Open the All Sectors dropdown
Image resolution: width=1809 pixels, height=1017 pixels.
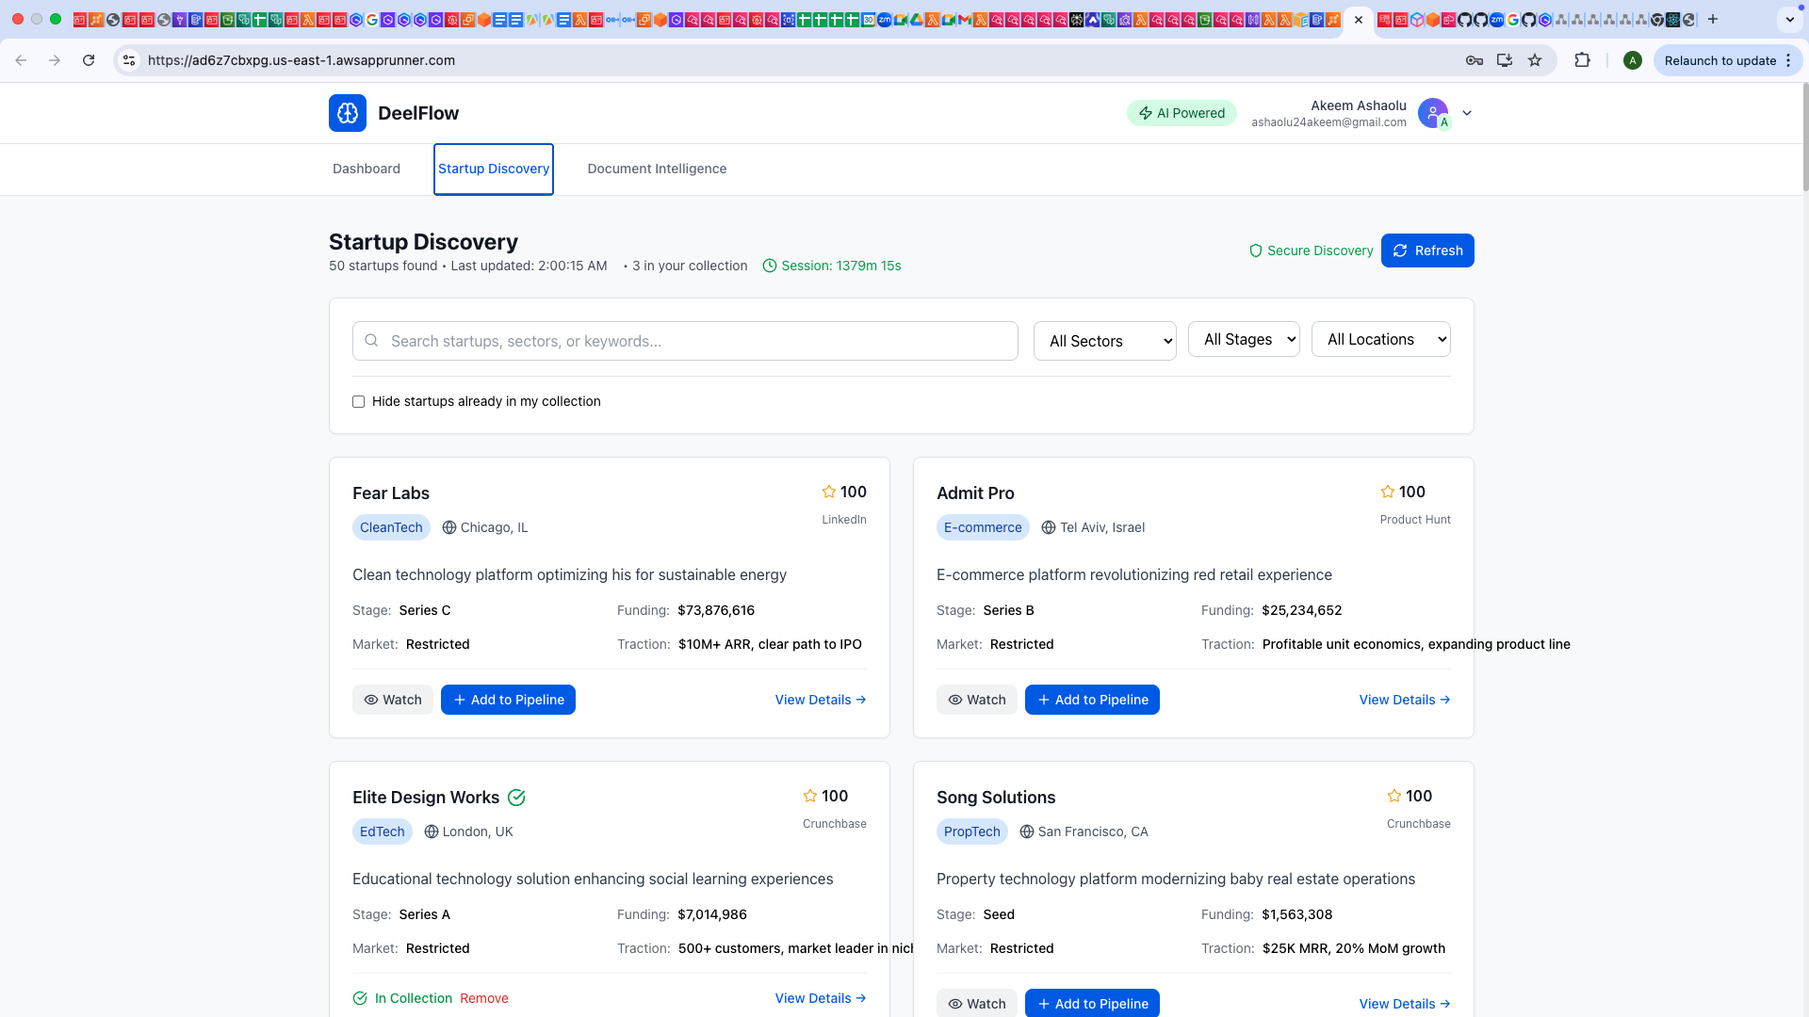pos(1104,341)
